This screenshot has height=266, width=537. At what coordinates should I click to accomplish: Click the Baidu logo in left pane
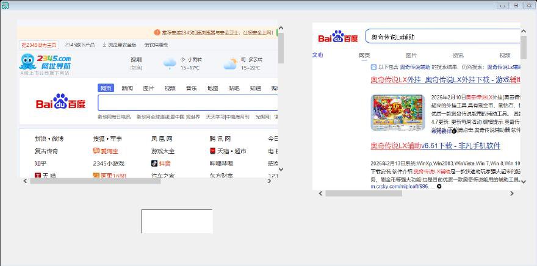pyautogui.click(x=60, y=102)
